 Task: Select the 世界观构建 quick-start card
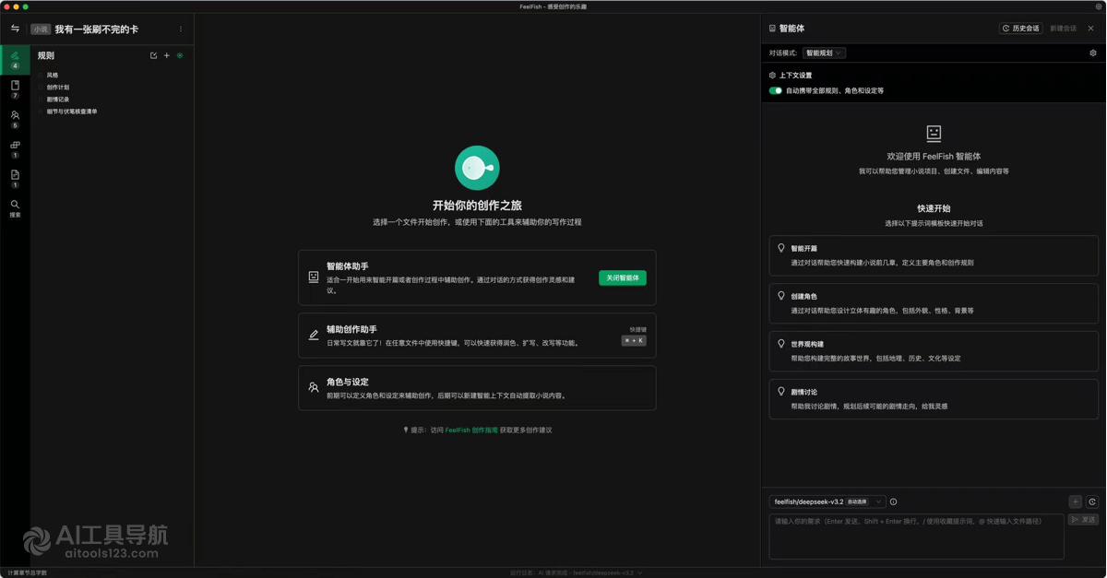tap(934, 351)
